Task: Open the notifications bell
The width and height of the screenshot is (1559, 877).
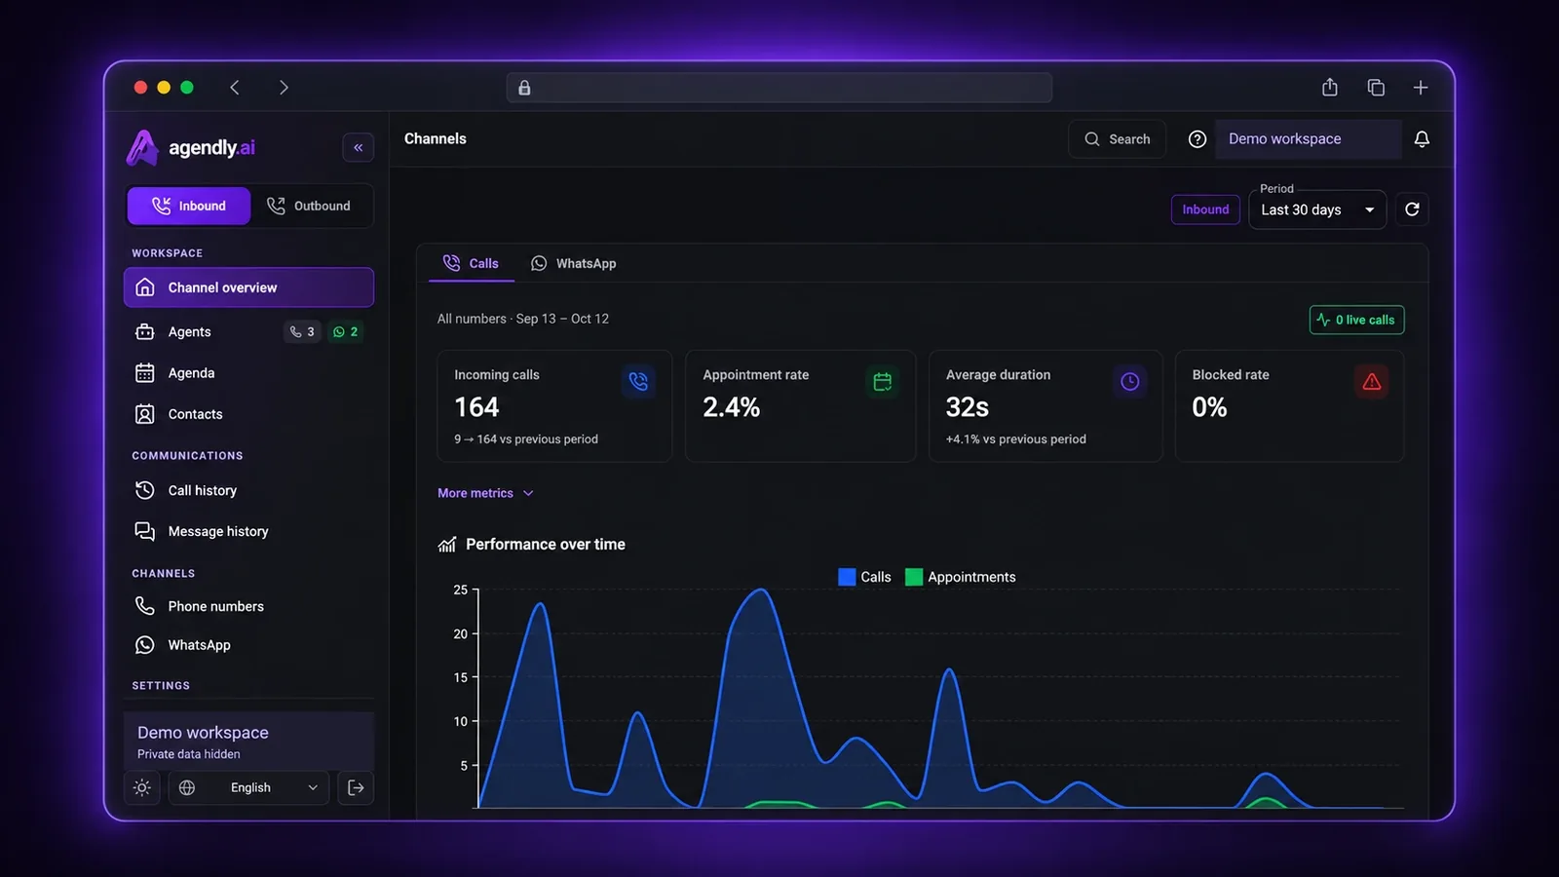Action: pyautogui.click(x=1422, y=139)
